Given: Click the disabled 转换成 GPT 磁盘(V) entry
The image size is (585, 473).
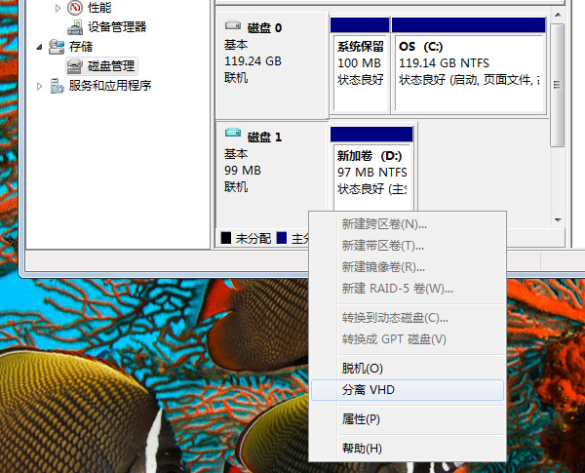Looking at the screenshot, I should click(408, 339).
